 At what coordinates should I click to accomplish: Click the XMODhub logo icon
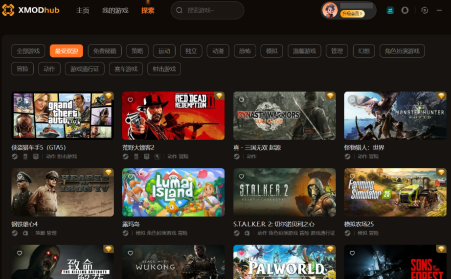8,10
